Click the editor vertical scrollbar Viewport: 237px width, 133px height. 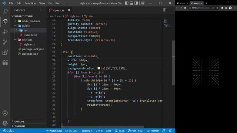click(x=173, y=63)
